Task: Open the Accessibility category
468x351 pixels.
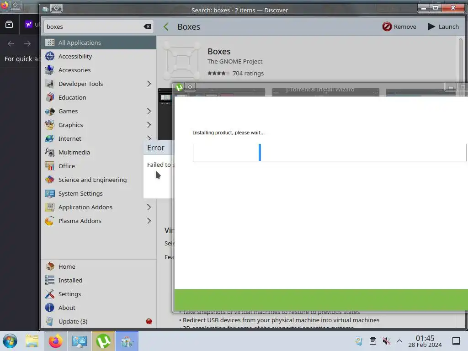Action: coord(99,56)
